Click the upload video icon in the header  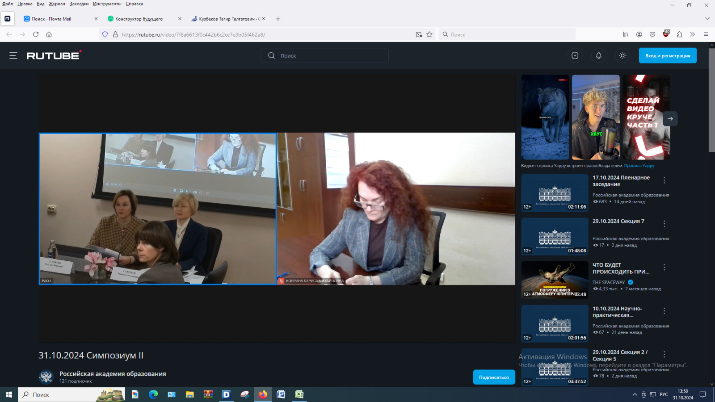575,55
